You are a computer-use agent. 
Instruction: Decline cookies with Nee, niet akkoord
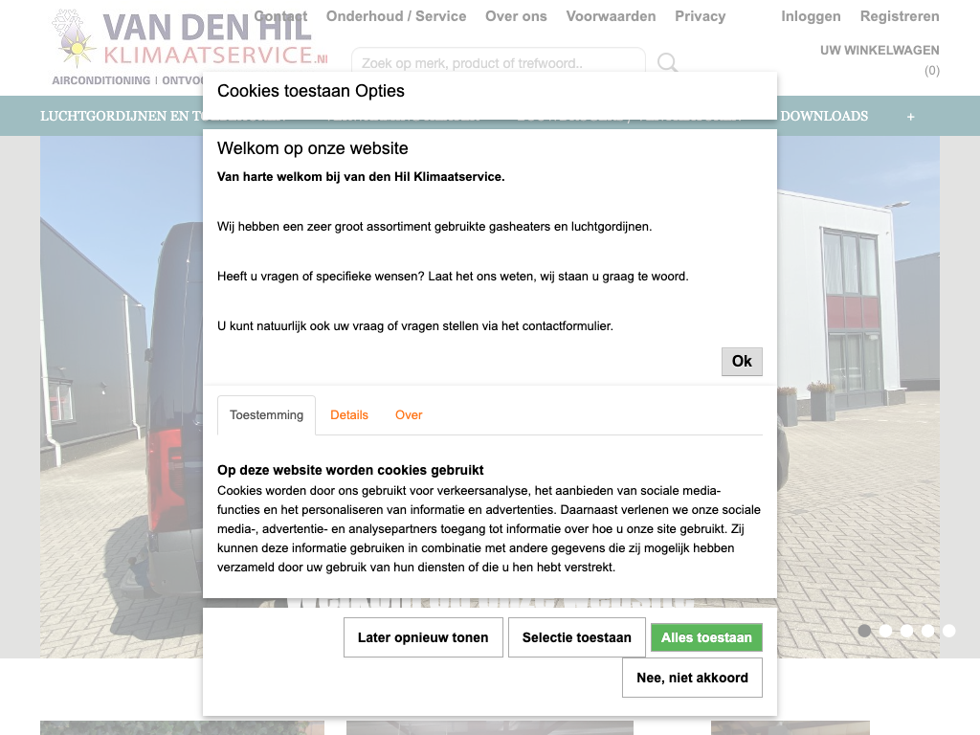(x=693, y=678)
